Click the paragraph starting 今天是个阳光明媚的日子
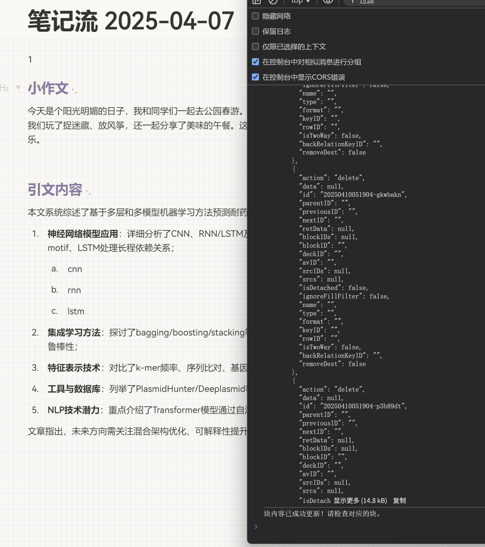The width and height of the screenshot is (485, 547). tap(138, 125)
